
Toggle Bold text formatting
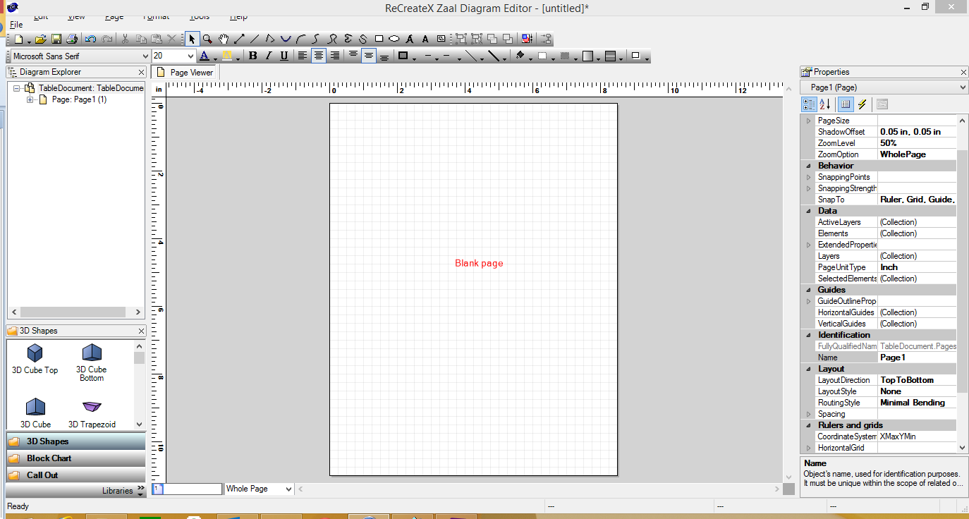click(x=252, y=56)
